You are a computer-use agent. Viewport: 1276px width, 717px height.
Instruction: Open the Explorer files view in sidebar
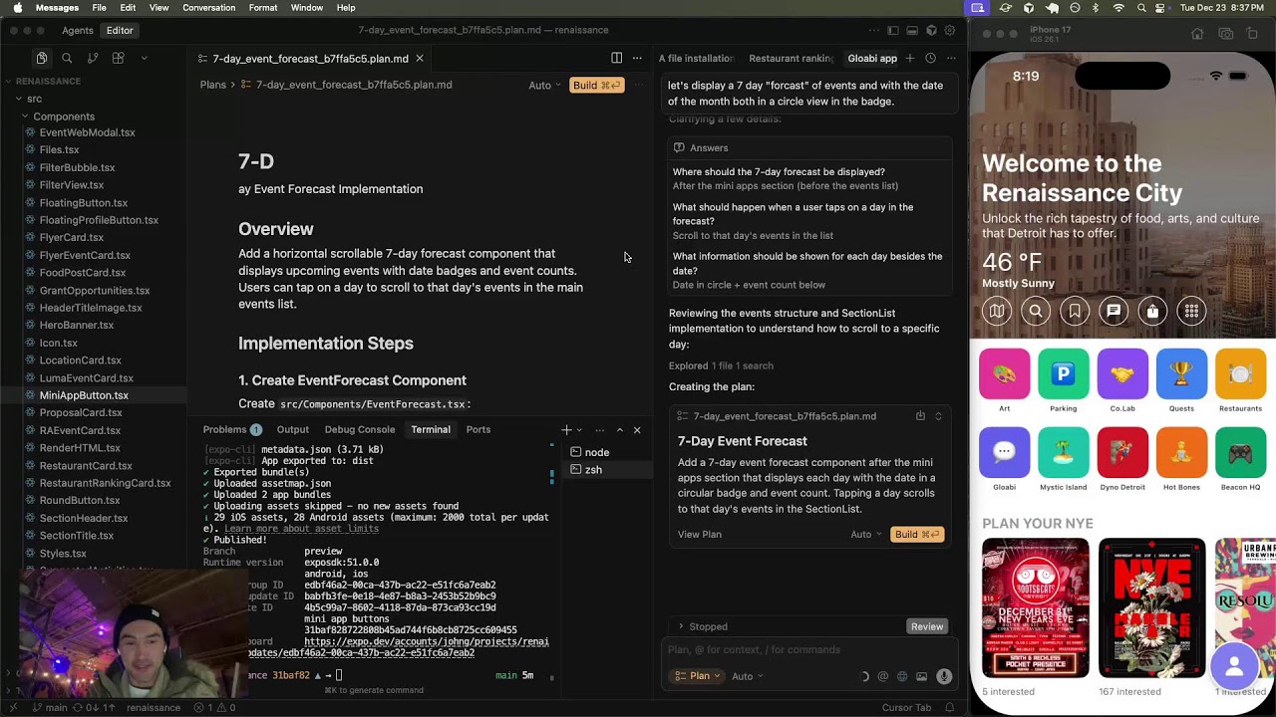tap(41, 58)
